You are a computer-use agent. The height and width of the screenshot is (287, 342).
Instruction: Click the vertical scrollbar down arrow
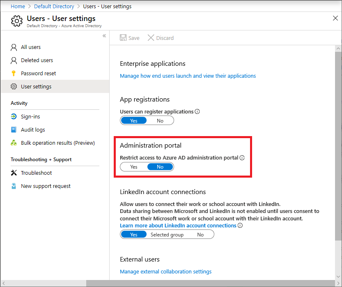click(338, 277)
